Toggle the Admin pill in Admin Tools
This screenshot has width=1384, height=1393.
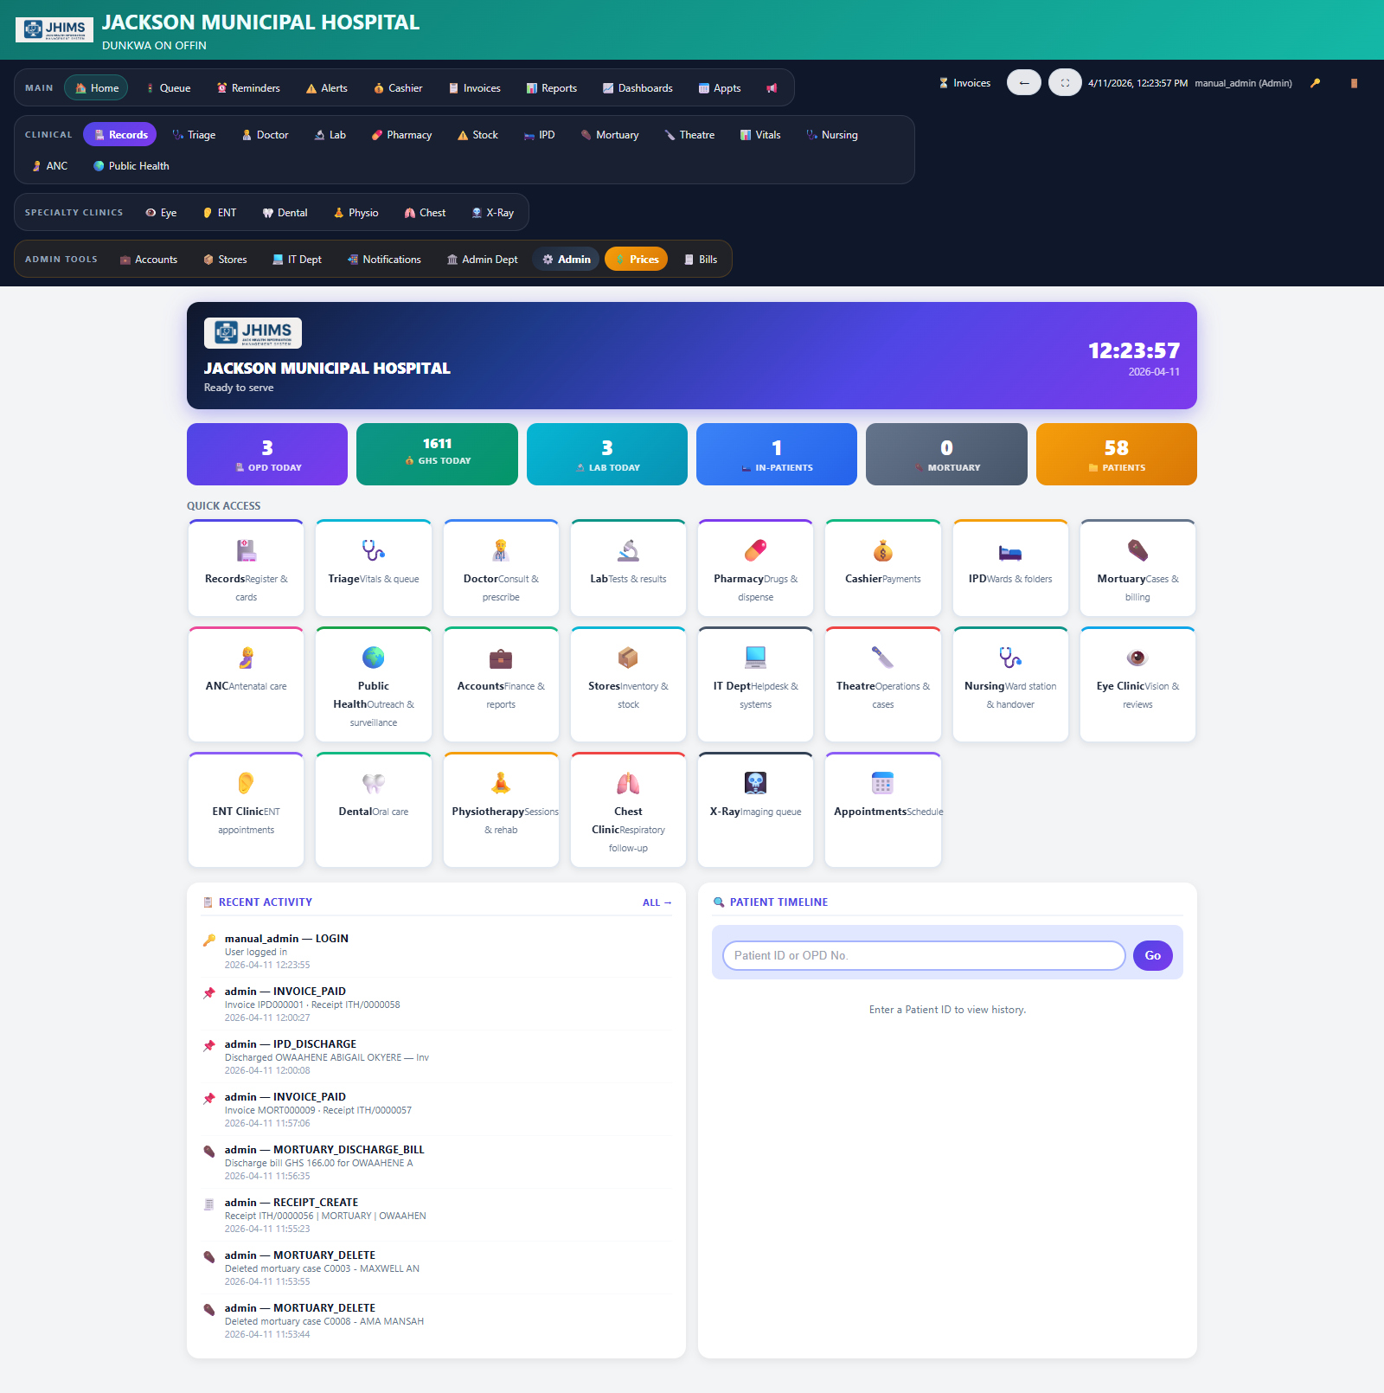pos(566,259)
